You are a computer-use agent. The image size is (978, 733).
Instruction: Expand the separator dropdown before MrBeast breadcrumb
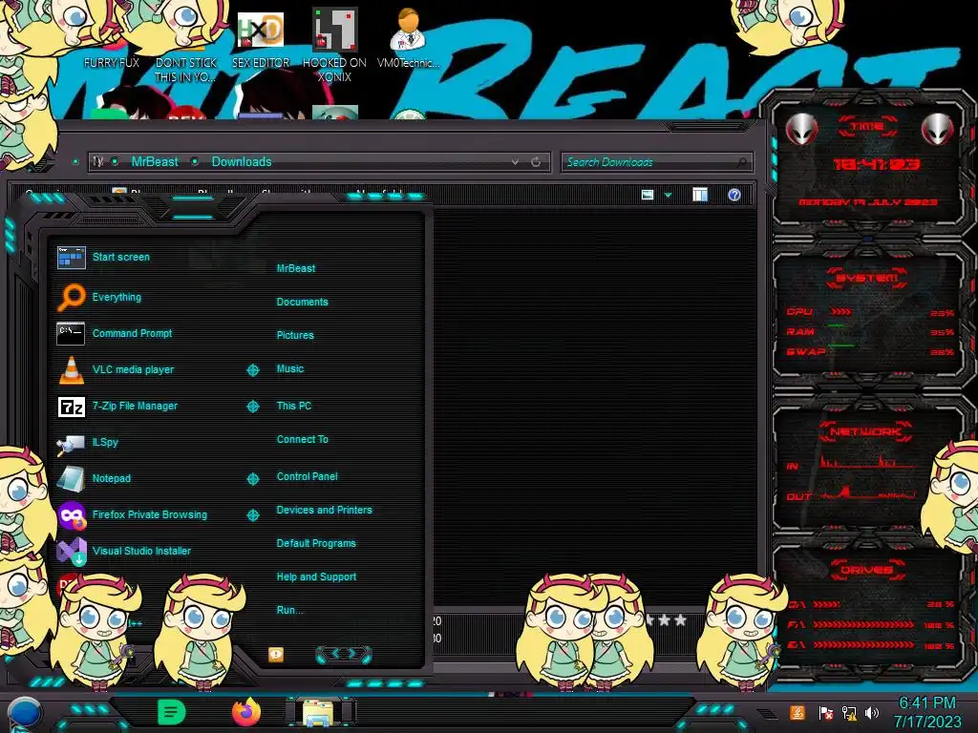point(116,162)
